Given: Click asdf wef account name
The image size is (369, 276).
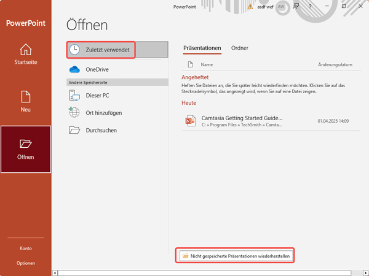Looking at the screenshot, I should [265, 7].
